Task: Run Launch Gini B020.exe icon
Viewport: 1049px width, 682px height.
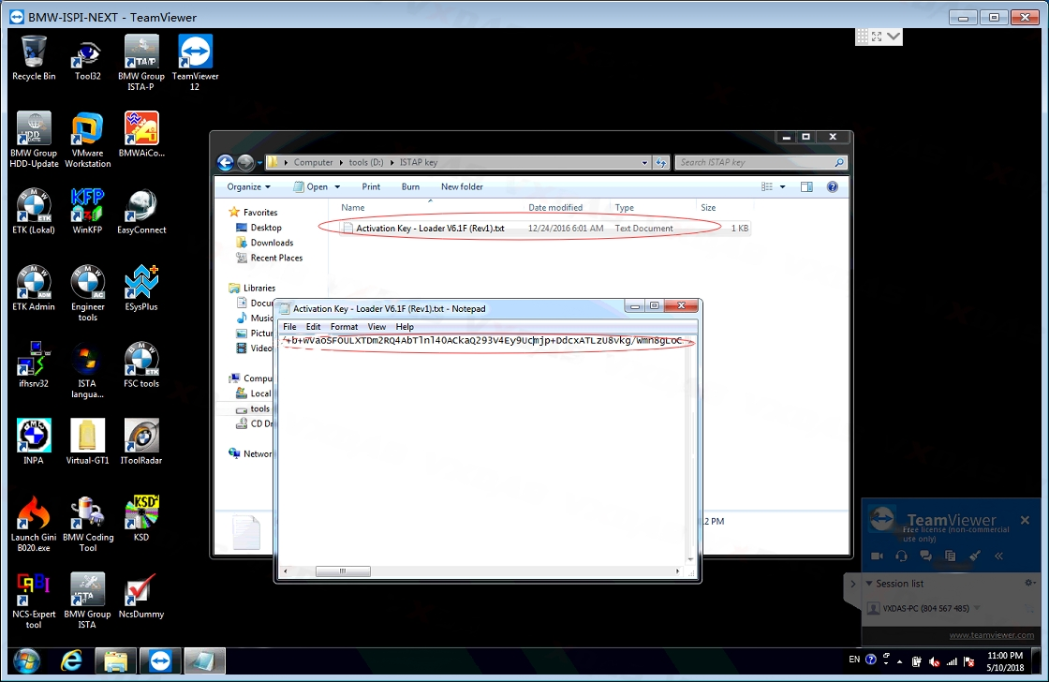Action: pyautogui.click(x=34, y=524)
